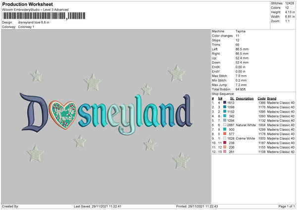The image size is (297, 210).
Task: Click the Total Bobbin value '84.95ft'
Action: (241, 89)
